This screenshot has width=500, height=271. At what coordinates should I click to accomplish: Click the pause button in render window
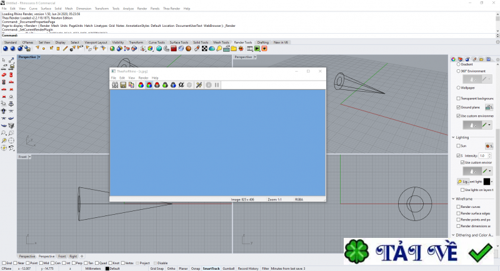(217, 85)
